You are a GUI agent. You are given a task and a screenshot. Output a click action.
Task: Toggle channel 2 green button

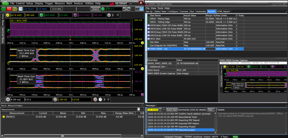click(x=42, y=15)
